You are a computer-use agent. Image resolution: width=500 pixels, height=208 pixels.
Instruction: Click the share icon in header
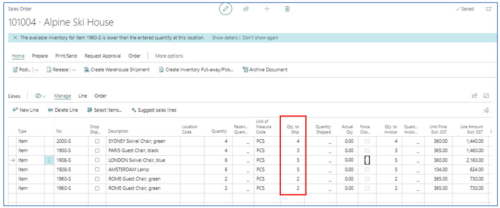[246, 9]
